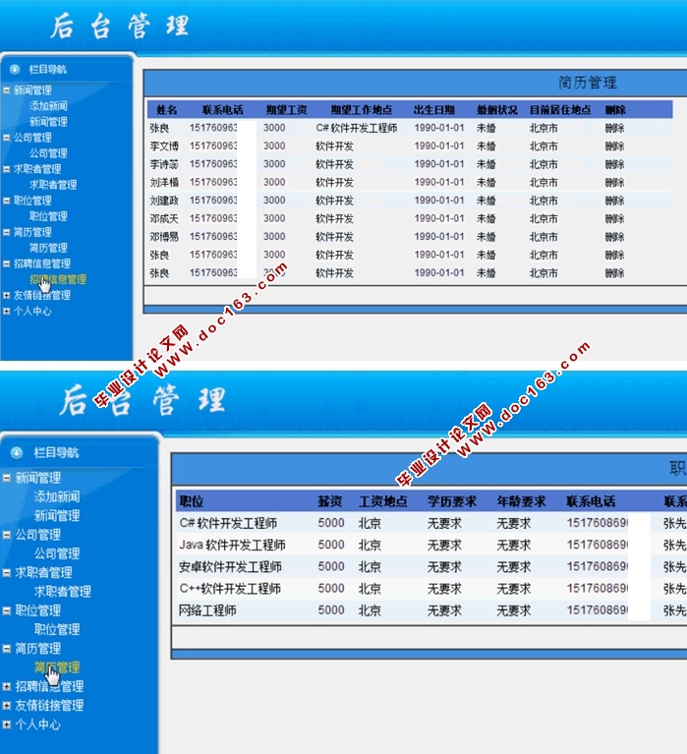Screen dimensions: 687x754
Task: Open 新闻管理 child item in upper sidebar
Action: pos(48,122)
